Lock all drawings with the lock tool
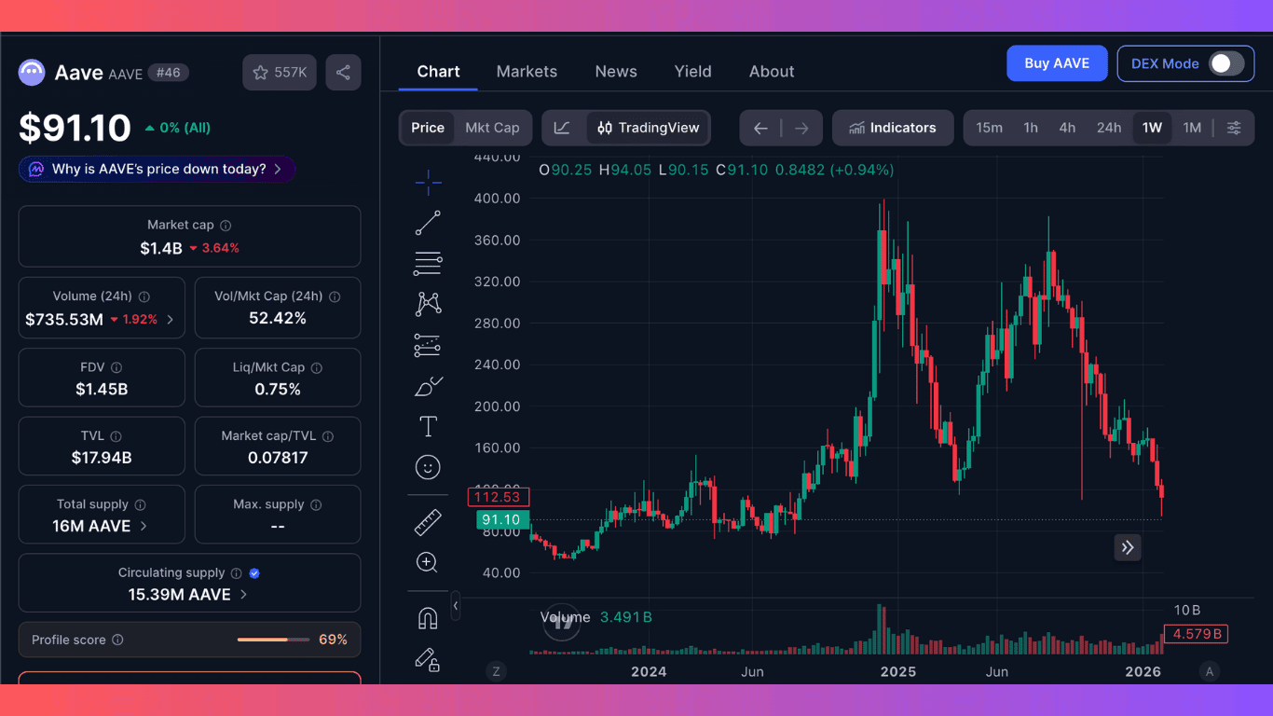Image resolution: width=1273 pixels, height=716 pixels. pos(427,660)
